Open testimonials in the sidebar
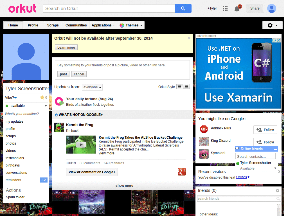Screen dimensions: 288x216 pos(15,158)
